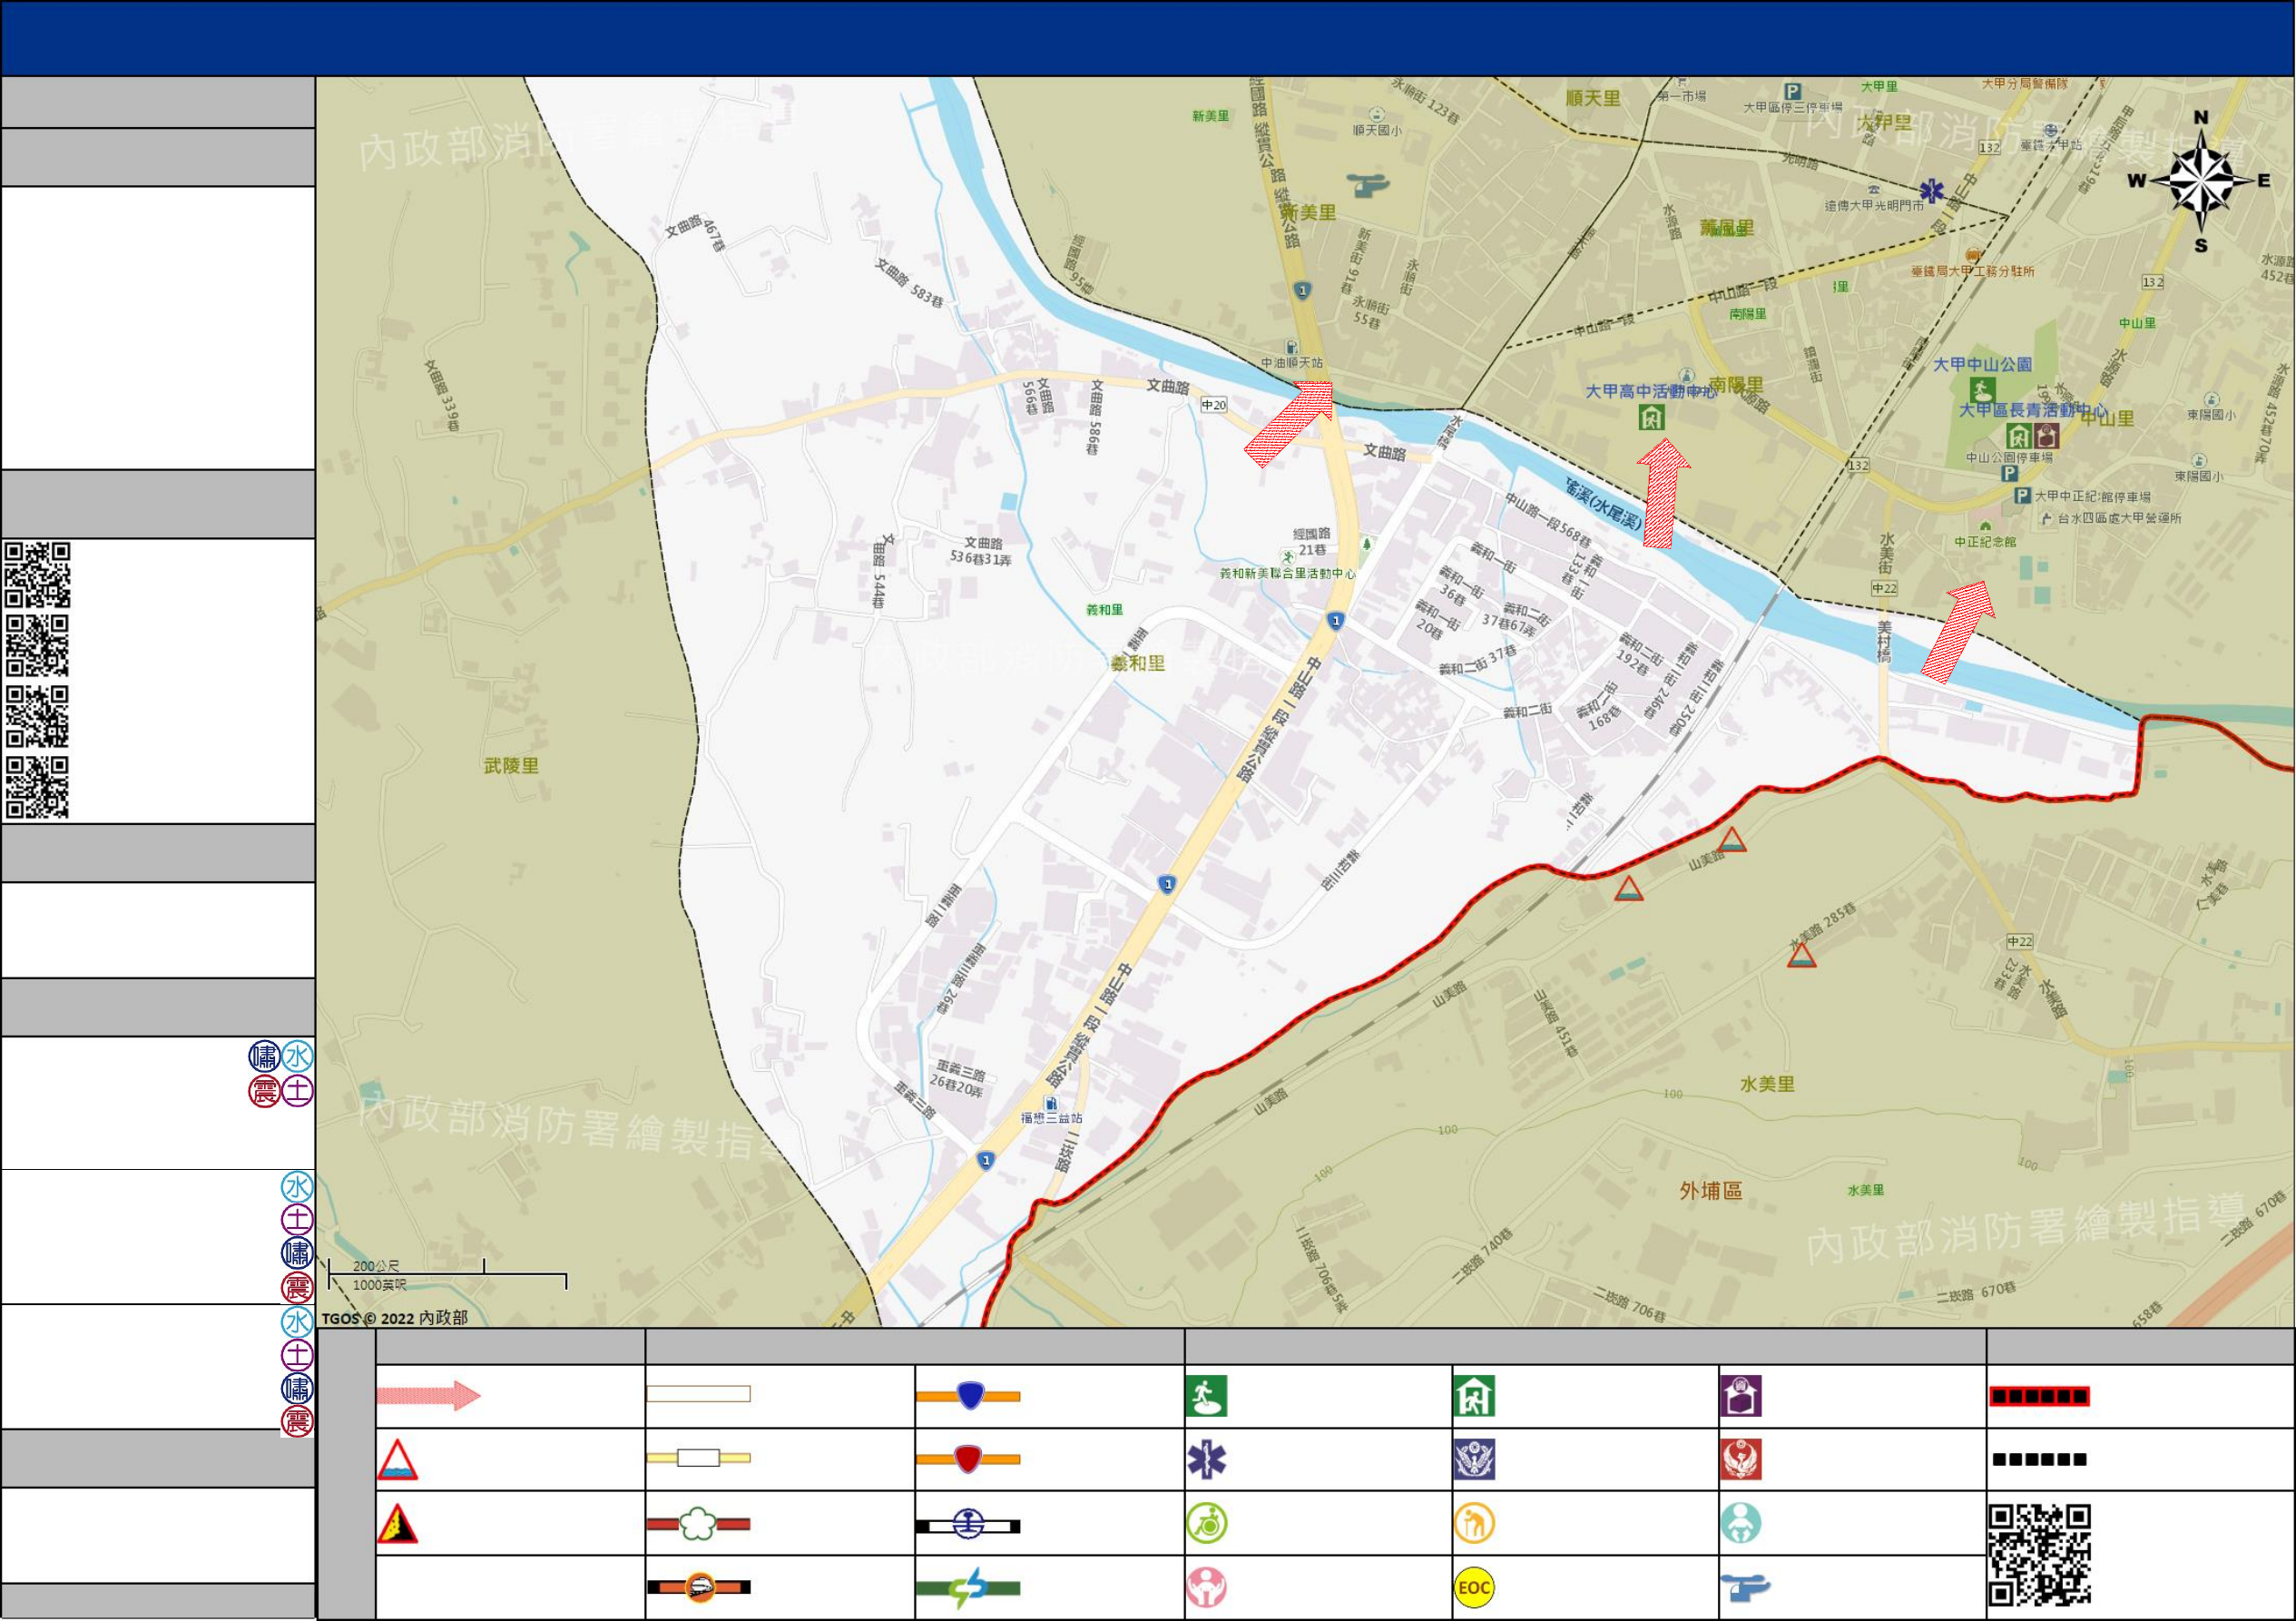Click the police emblem icon in the legend
This screenshot has height=1621, width=2296.
[1474, 1460]
